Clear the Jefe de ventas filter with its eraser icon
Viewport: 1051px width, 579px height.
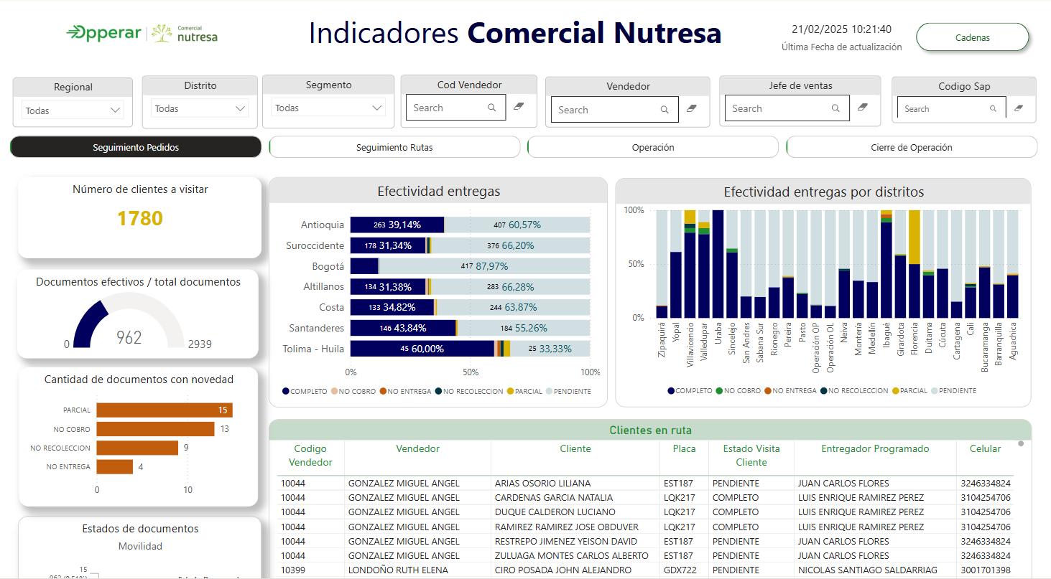pyautogui.click(x=863, y=107)
